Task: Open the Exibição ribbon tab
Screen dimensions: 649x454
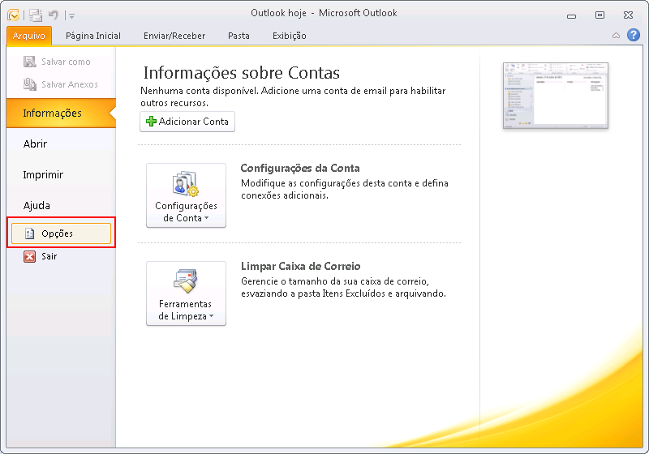Action: (290, 36)
